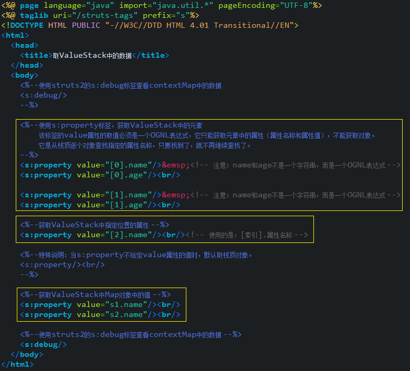Click &emsp; entity on the [0].name line
The height and width of the screenshot is (371, 410).
176,165
